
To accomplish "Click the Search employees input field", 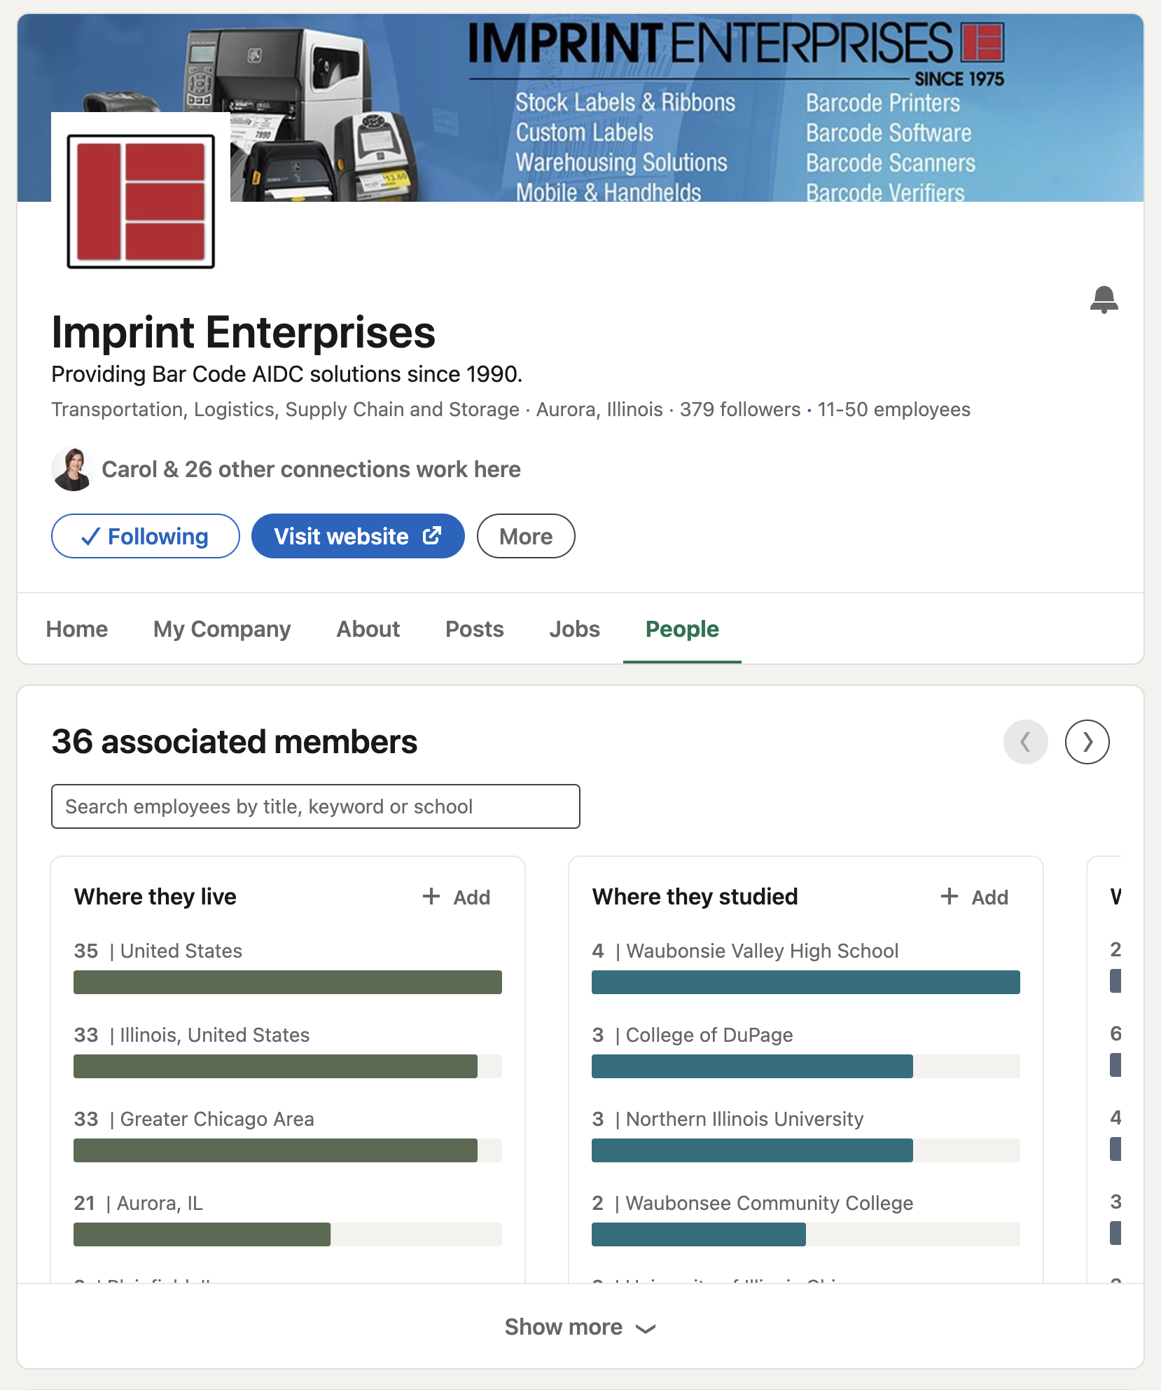I will click(315, 806).
